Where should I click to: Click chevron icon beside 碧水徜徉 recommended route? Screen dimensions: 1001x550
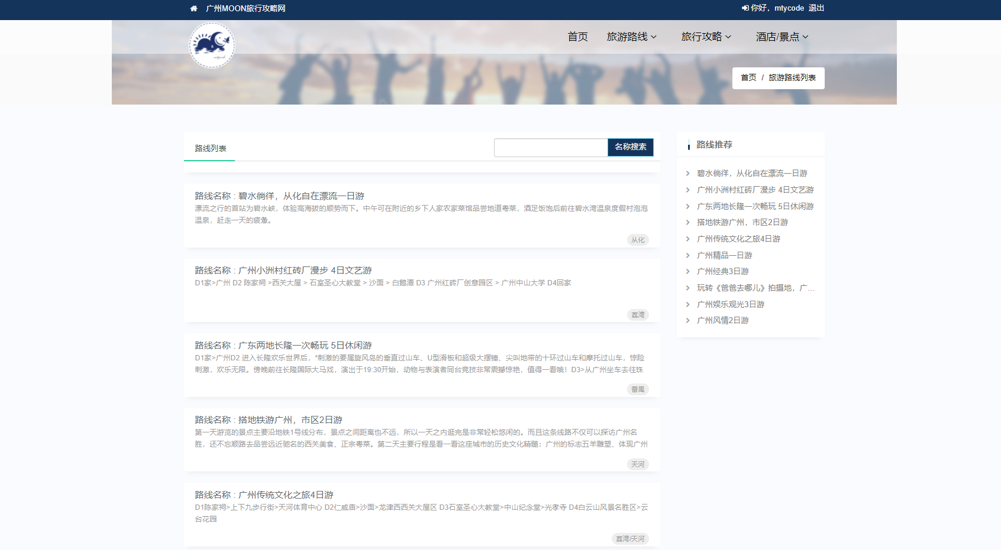pyautogui.click(x=687, y=174)
